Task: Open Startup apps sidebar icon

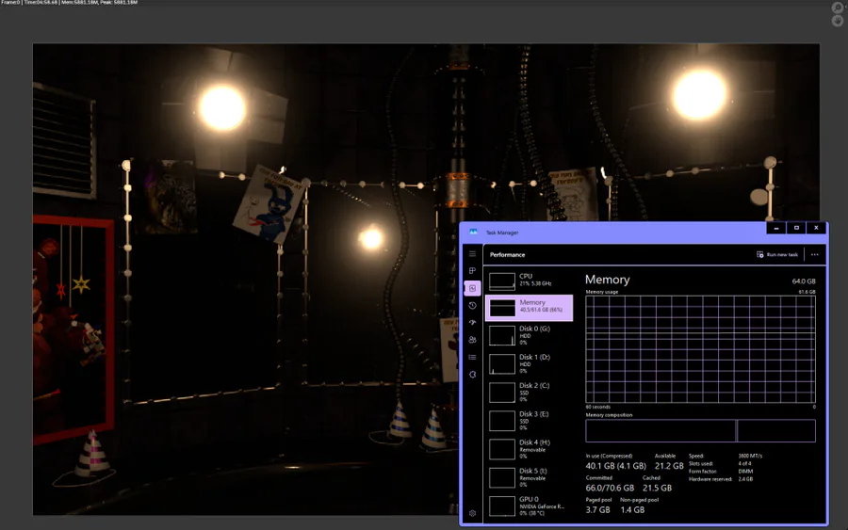Action: click(x=472, y=323)
